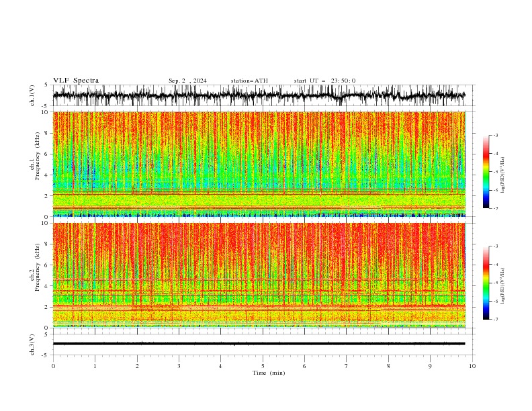This screenshot has height=411, width=532.
Task: Click the ch.1 spectrogram color bar
Action: coord(486,172)
